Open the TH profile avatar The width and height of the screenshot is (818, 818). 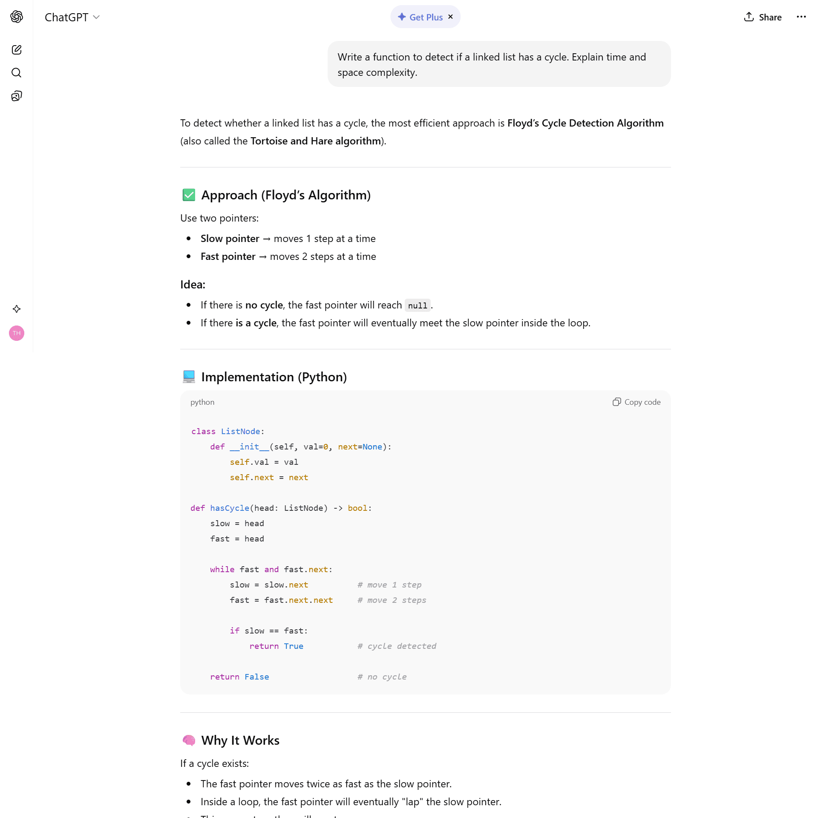coord(17,333)
